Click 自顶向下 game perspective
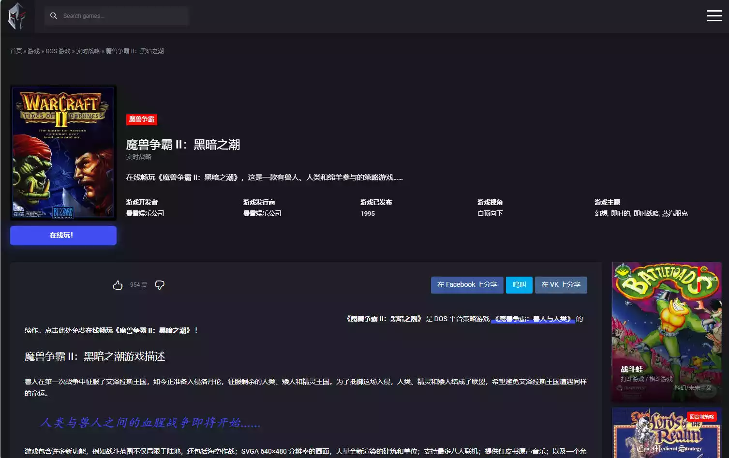Image resolution: width=729 pixels, height=458 pixels. (x=490, y=213)
